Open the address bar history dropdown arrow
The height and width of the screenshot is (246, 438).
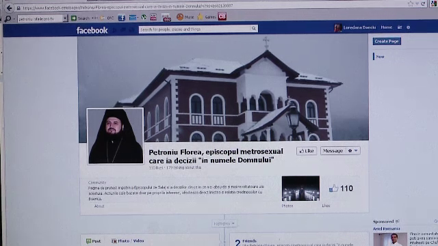[417, 3]
